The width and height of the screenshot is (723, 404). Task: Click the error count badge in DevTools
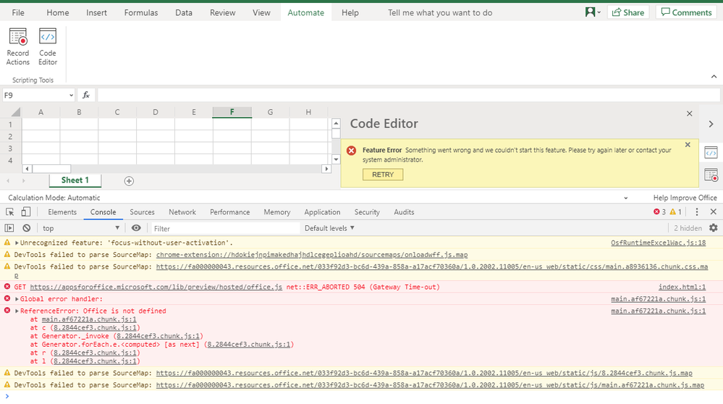[x=659, y=212]
